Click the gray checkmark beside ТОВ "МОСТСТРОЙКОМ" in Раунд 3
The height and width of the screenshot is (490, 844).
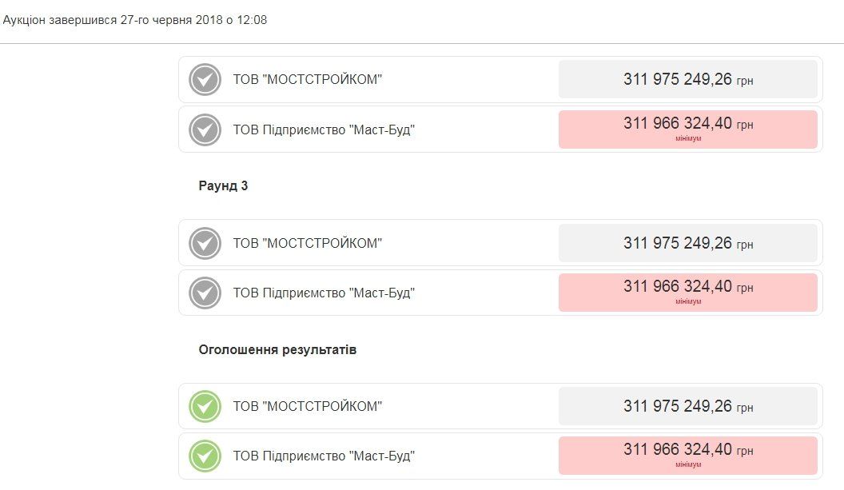(x=205, y=242)
